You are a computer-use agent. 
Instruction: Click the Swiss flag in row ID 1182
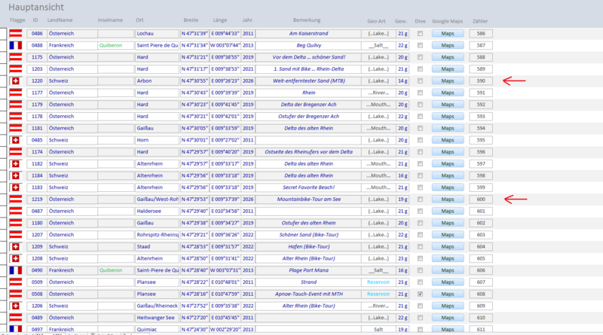point(16,163)
